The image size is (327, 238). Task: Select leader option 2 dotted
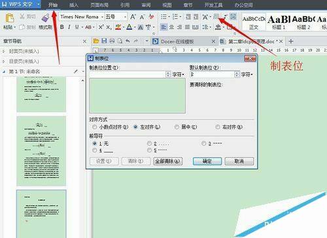coord(149,143)
